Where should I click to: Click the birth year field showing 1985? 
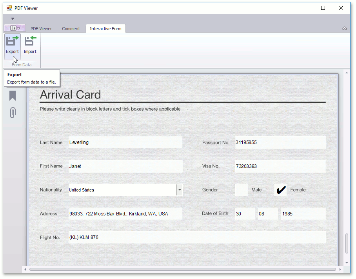(303, 214)
